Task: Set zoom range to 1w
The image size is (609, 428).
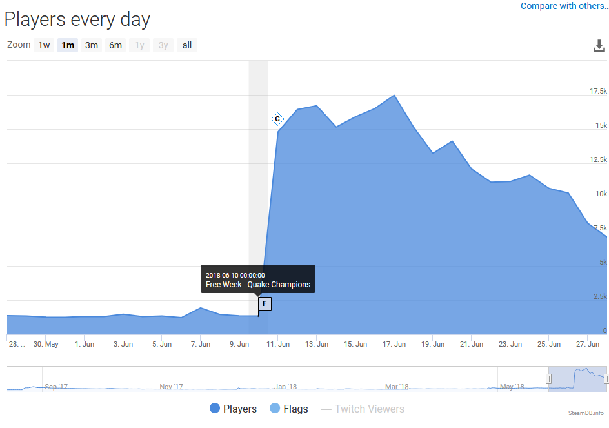Action: click(44, 45)
